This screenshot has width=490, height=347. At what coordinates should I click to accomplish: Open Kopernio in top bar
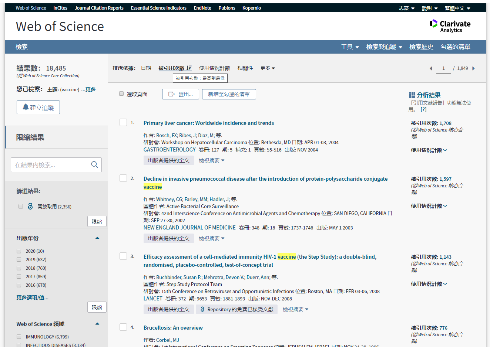click(252, 8)
